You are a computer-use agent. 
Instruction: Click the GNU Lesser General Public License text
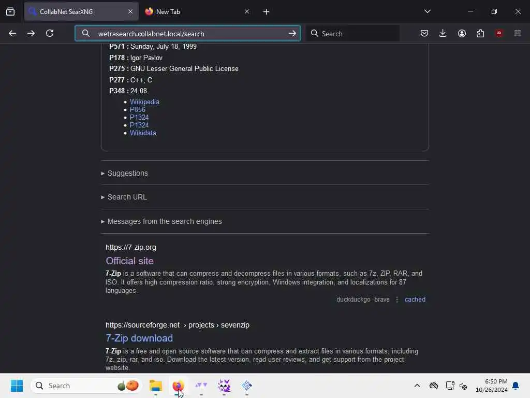coord(185,69)
